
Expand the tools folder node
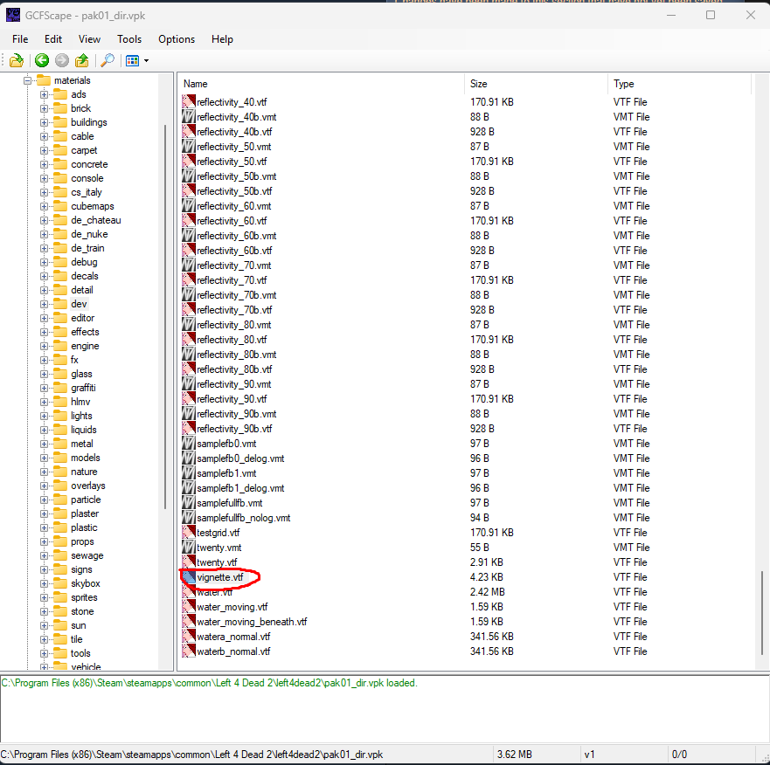45,653
